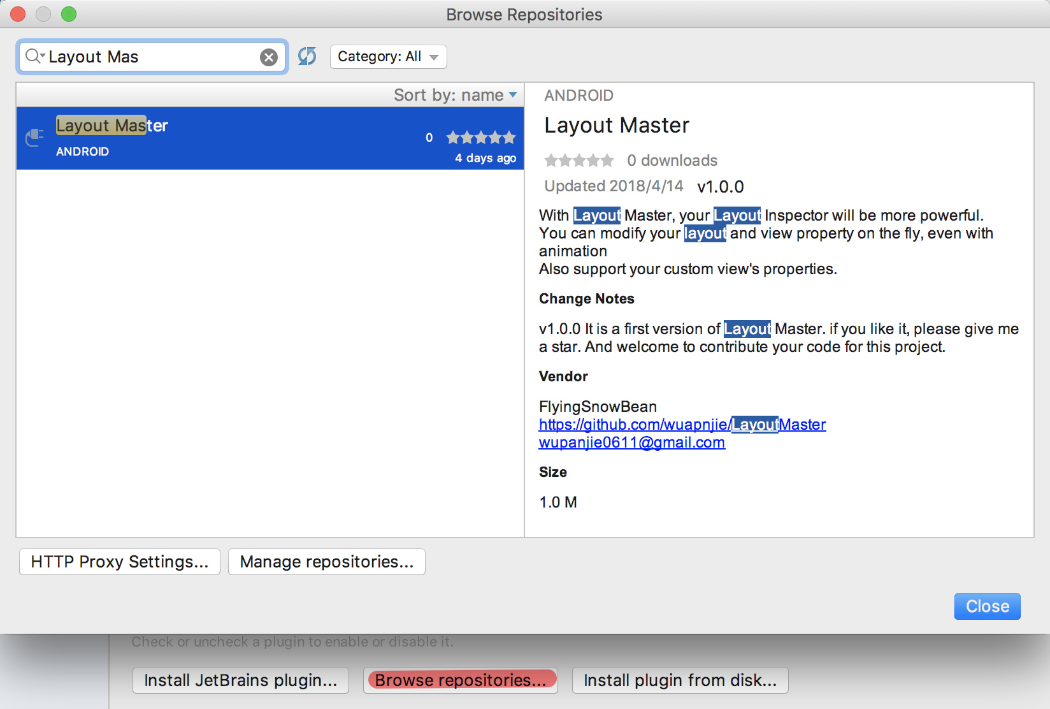
Task: Click the 4 days ago label
Action: coord(485,158)
